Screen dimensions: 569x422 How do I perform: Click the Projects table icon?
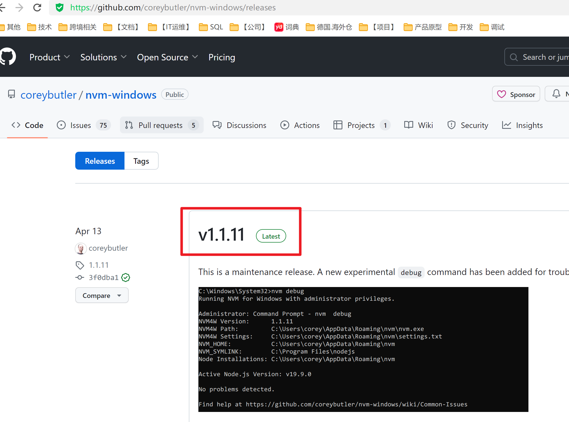(338, 125)
